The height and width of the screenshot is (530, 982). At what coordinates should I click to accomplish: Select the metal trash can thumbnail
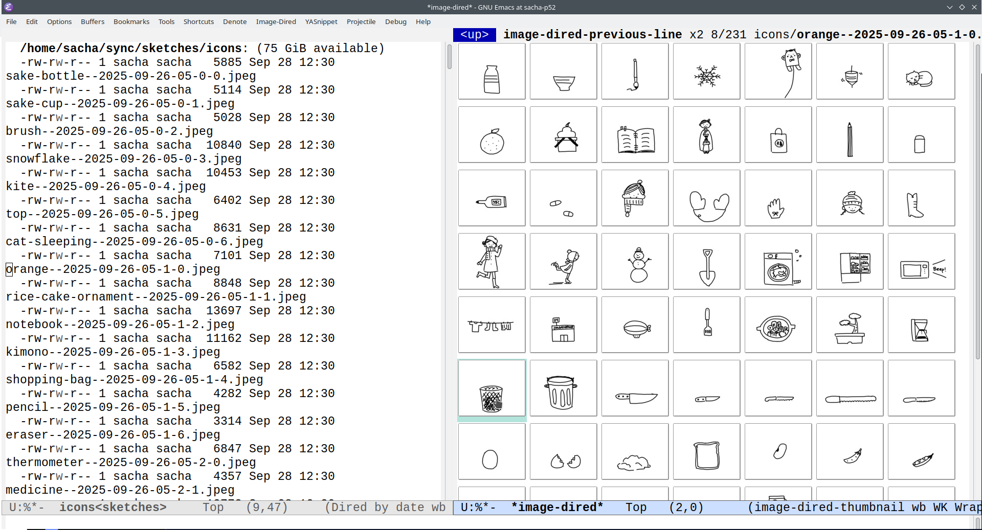pos(563,388)
